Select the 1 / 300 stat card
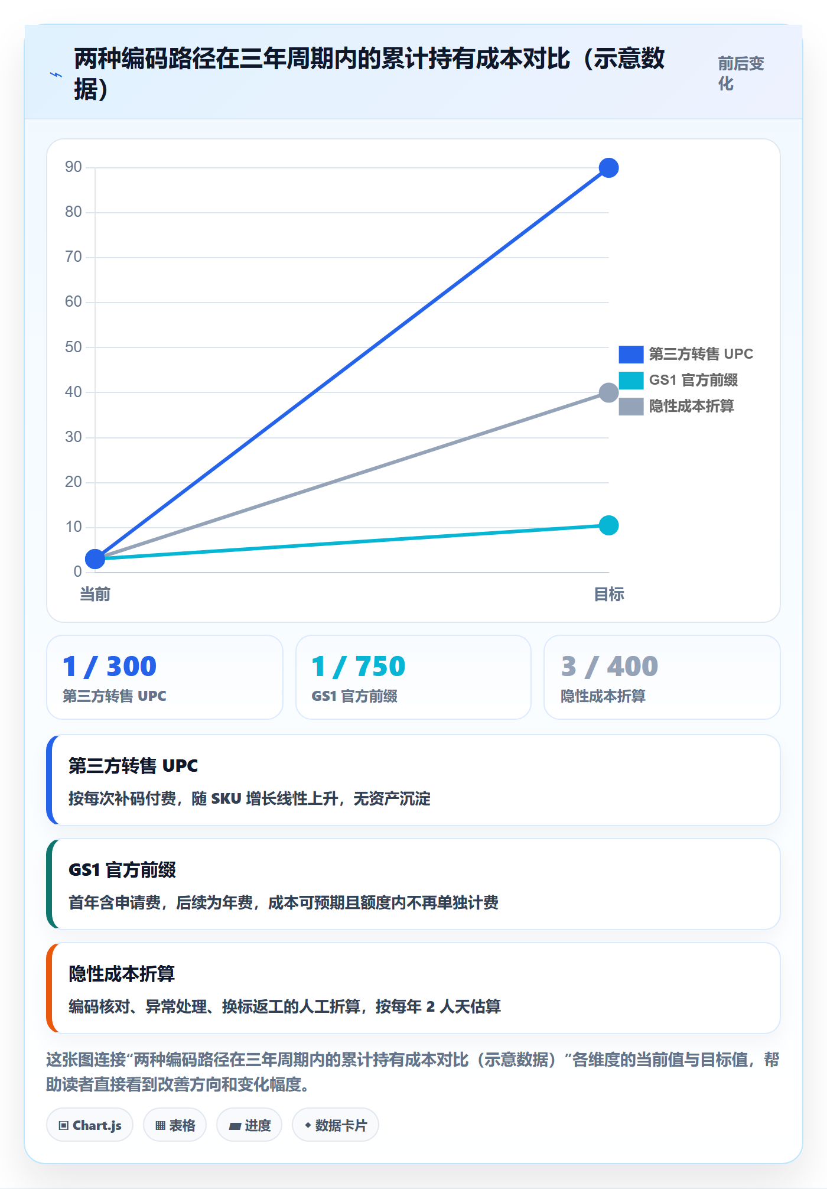827x1189 pixels. point(165,677)
